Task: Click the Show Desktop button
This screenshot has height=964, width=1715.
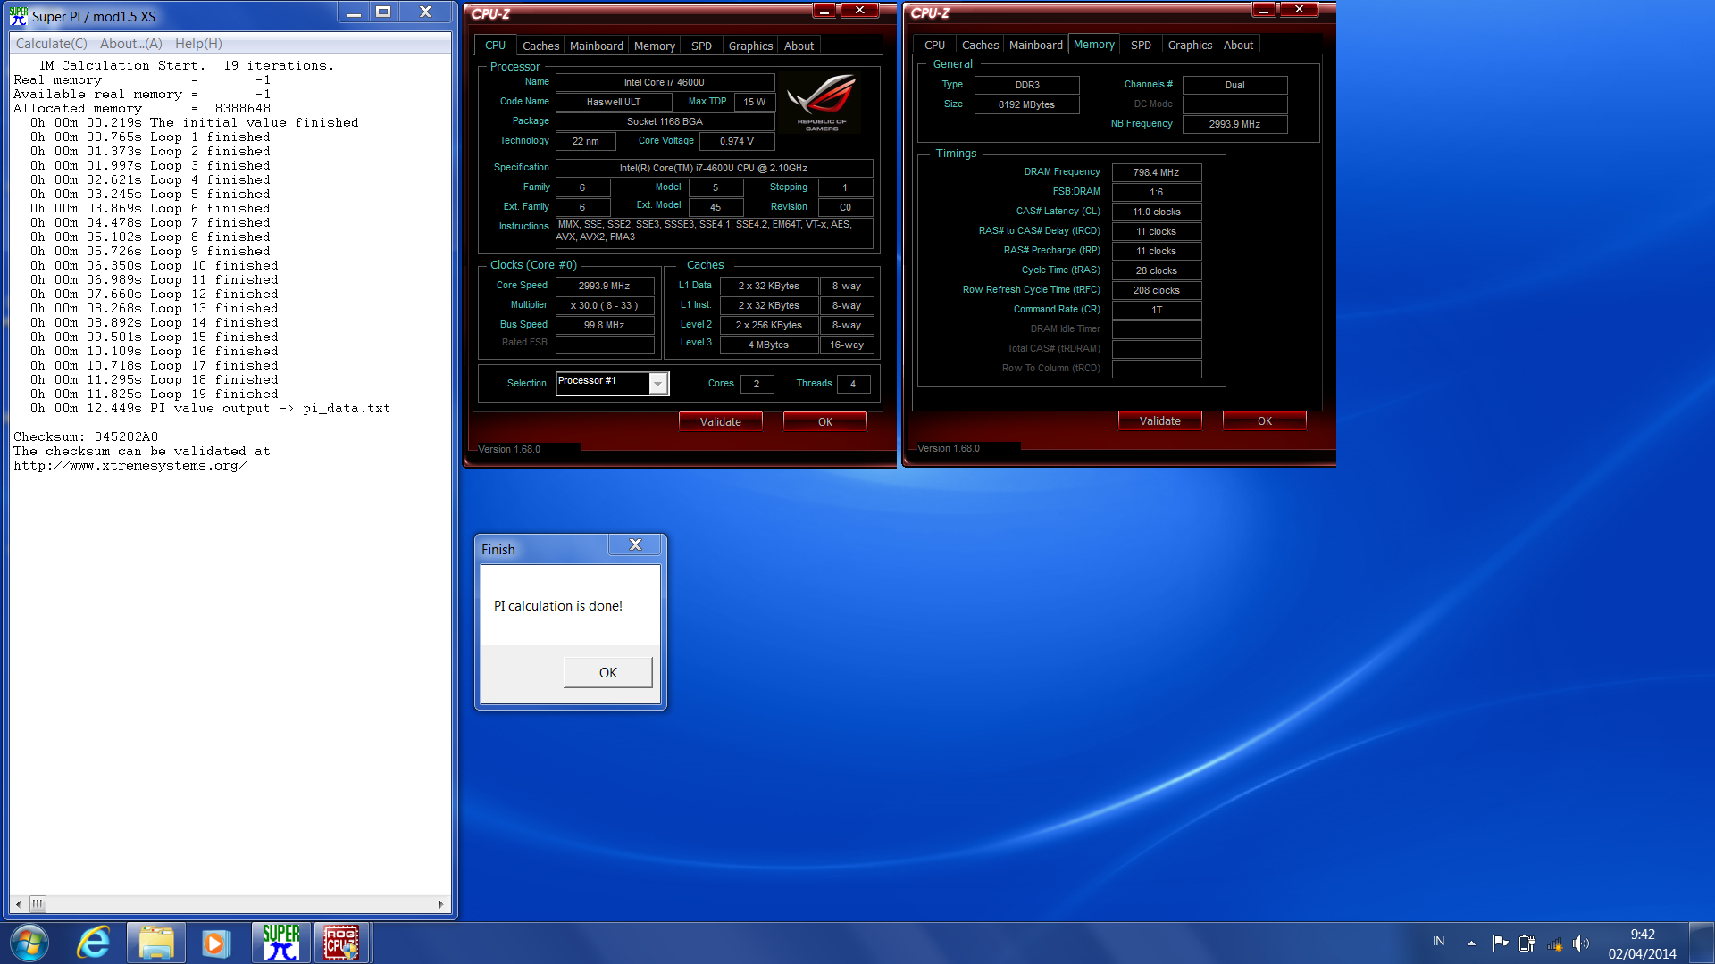Action: click(1702, 943)
